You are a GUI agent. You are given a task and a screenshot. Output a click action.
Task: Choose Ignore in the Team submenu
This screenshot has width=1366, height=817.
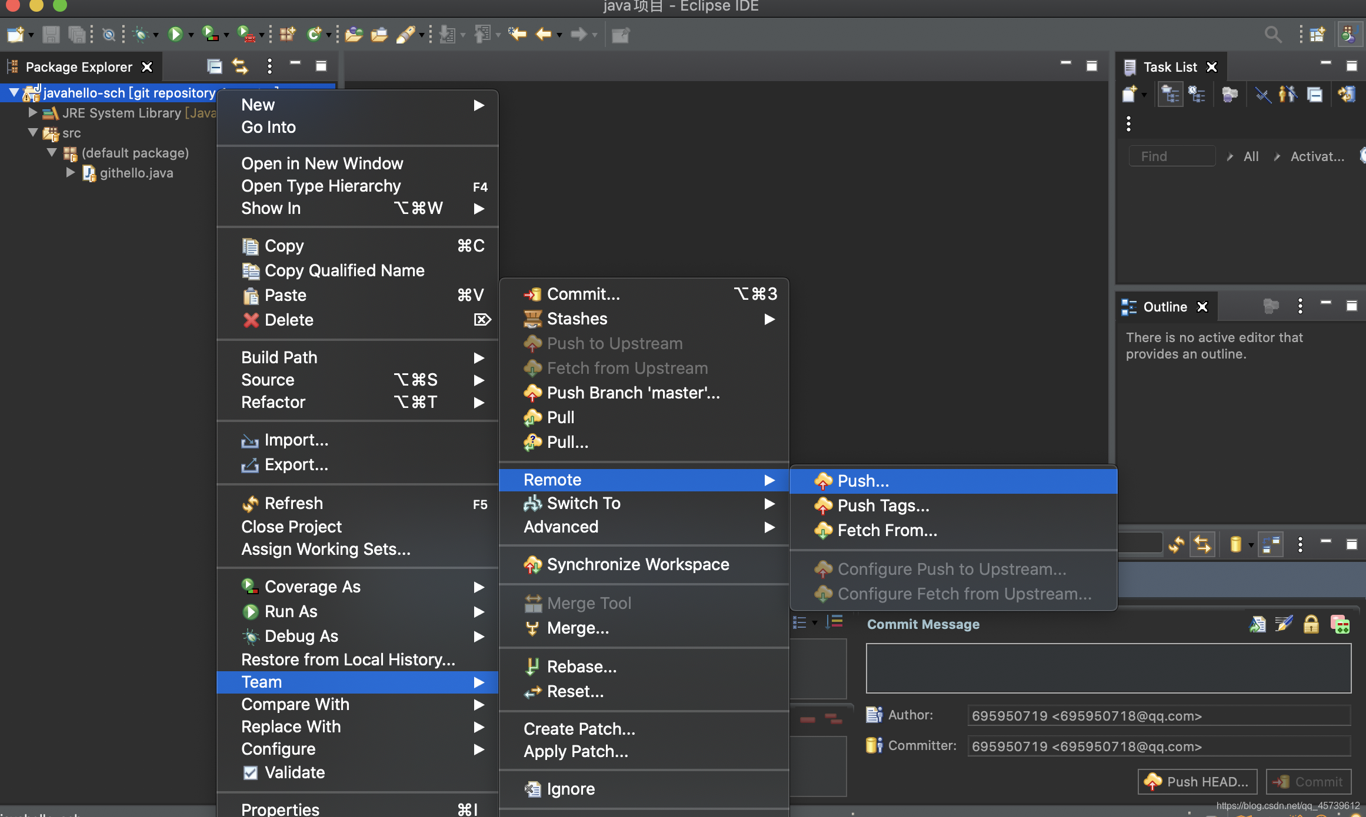pyautogui.click(x=644, y=789)
